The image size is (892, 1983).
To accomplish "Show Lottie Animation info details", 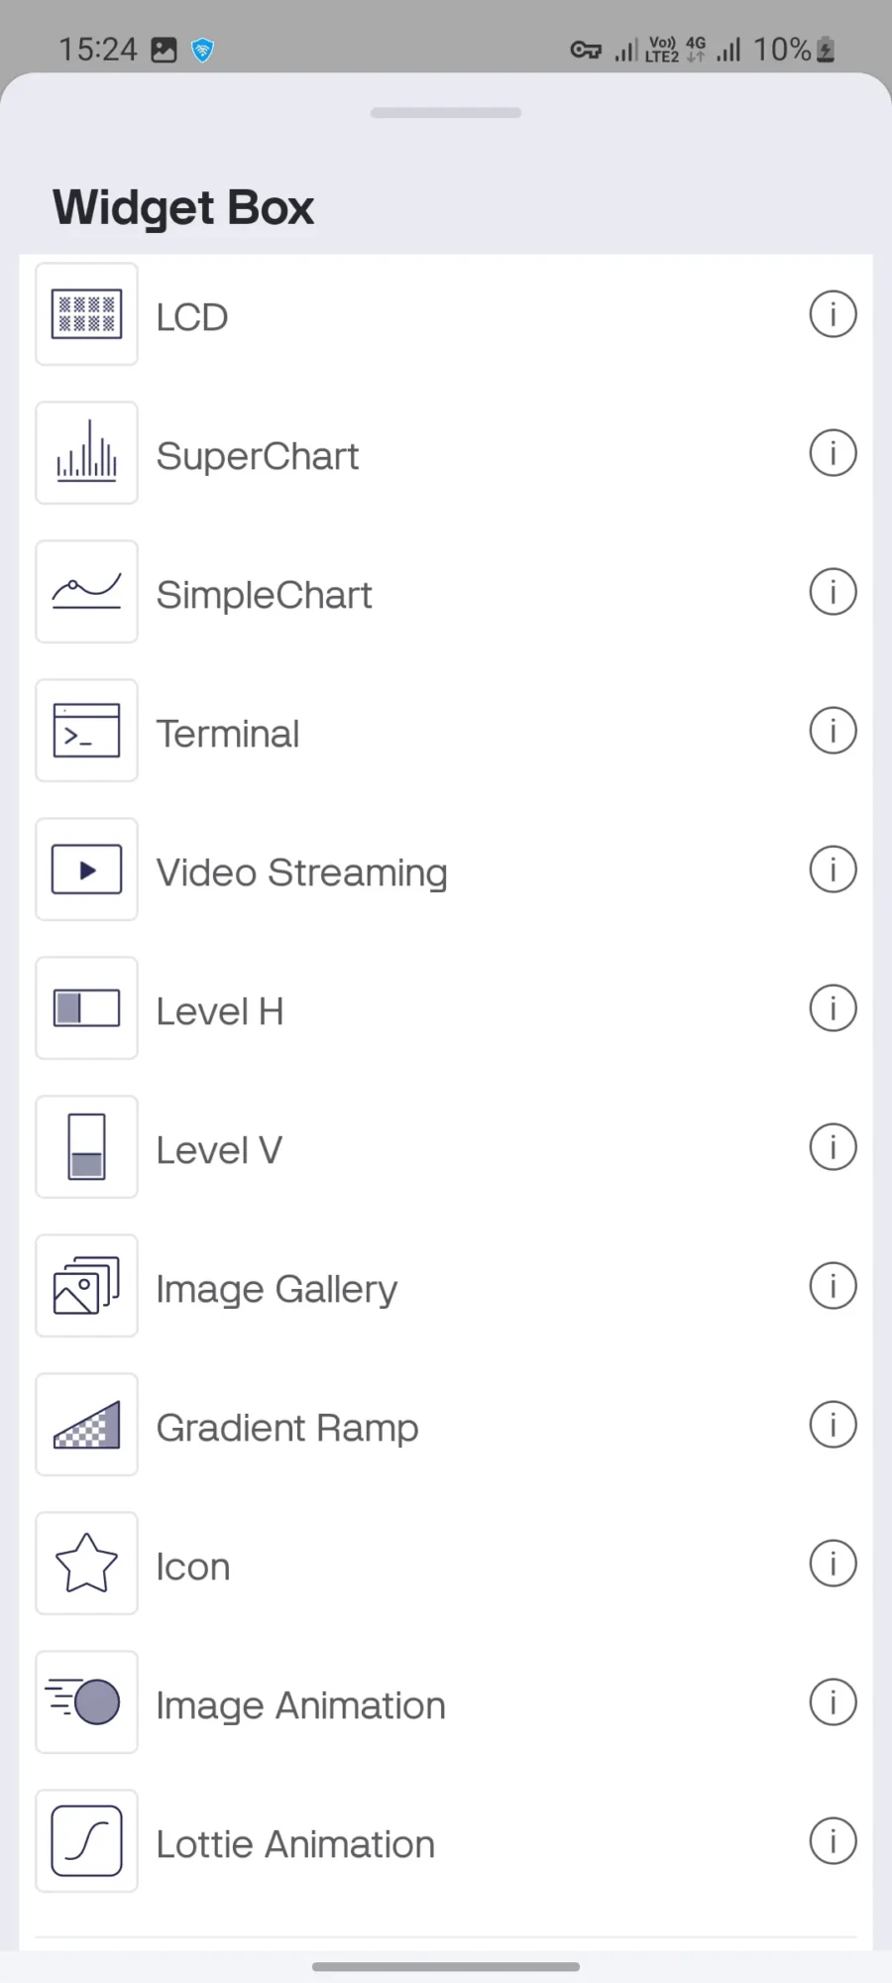I will click(833, 1841).
